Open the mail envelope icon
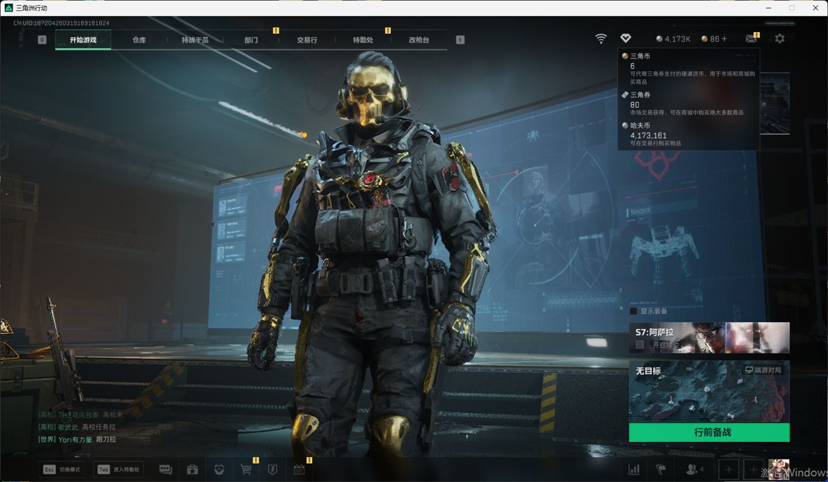The height and width of the screenshot is (482, 828). click(751, 38)
